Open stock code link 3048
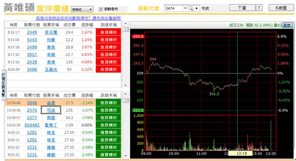The image size is (296, 161). 32,103
